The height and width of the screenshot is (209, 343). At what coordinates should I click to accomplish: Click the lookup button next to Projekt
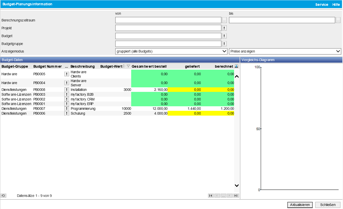tap(224, 28)
